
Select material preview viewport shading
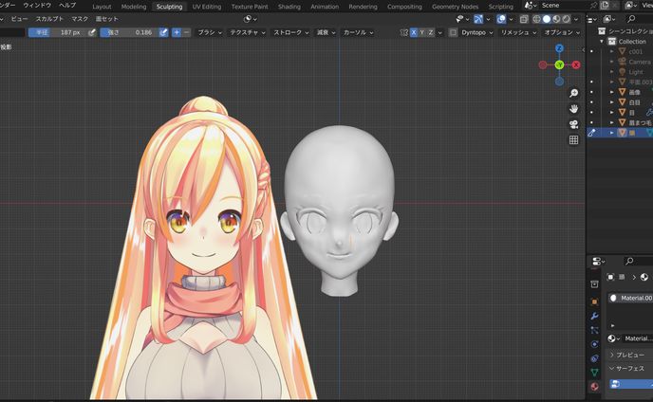coord(556,19)
